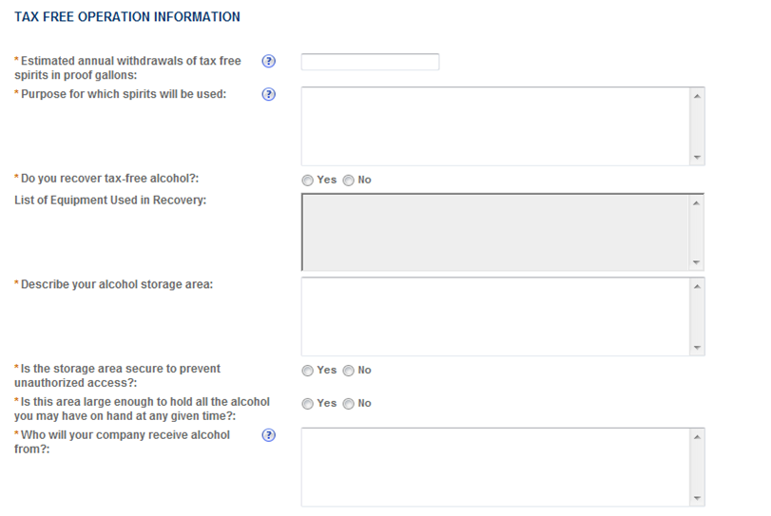Select No for area large enough question
Screen dimensions: 771x516
coord(348,404)
